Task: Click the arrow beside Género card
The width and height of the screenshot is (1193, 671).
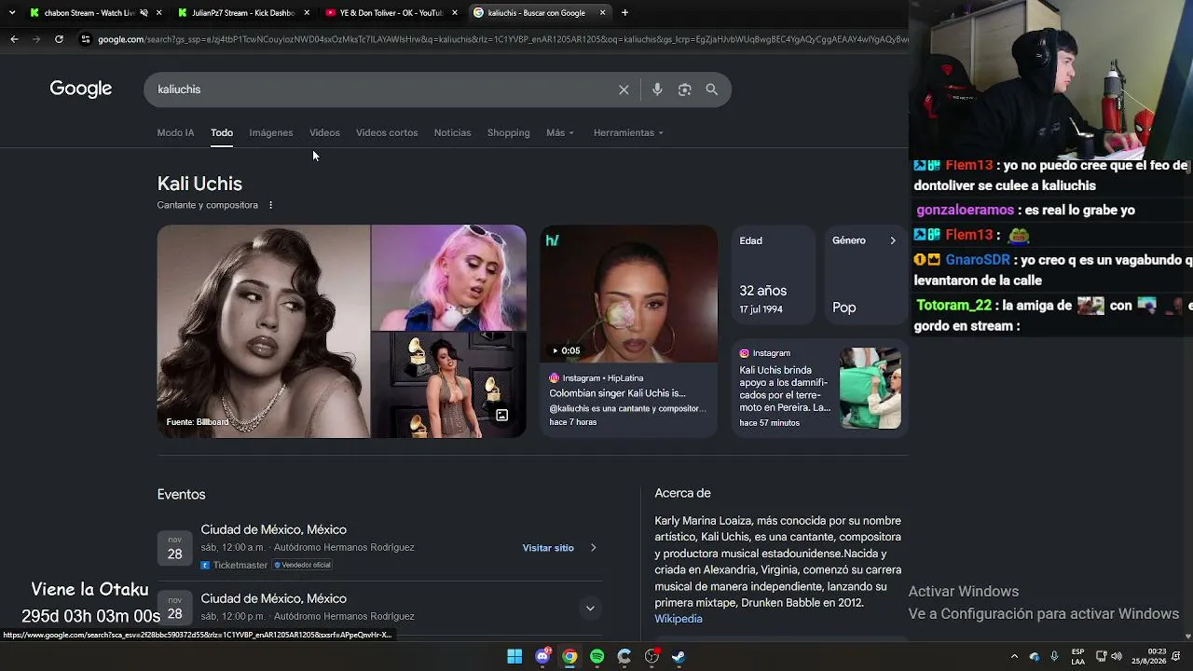Action: pyautogui.click(x=892, y=240)
